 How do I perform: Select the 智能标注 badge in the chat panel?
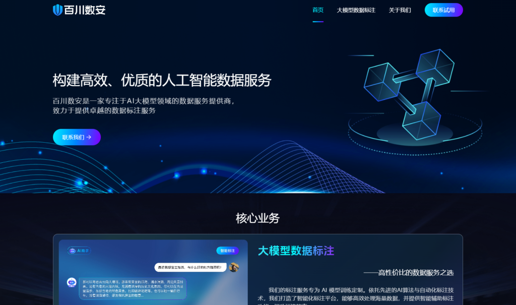(228, 251)
